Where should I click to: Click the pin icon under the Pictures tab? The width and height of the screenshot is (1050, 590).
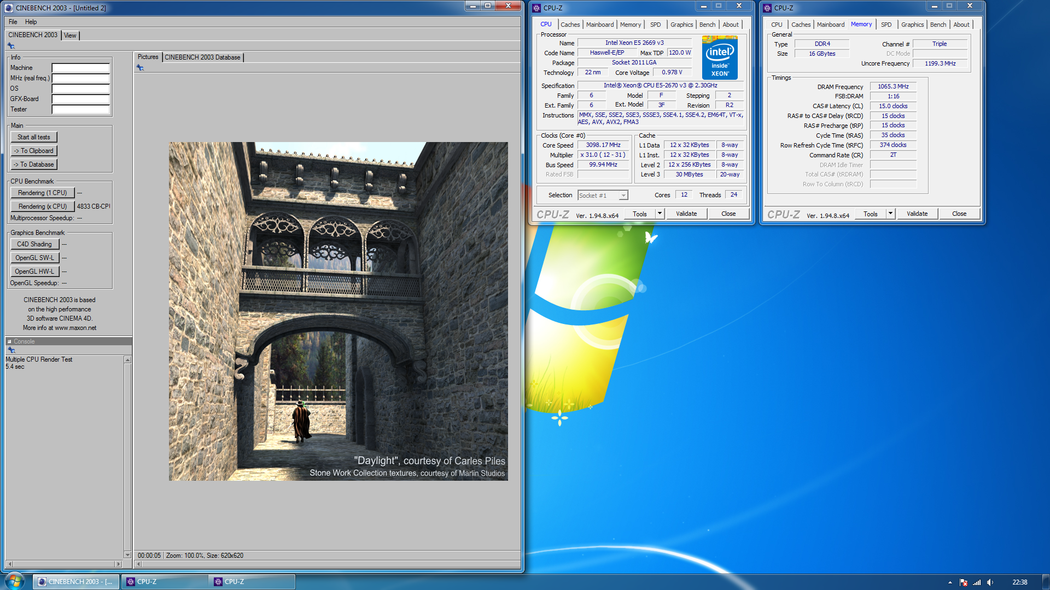click(140, 68)
